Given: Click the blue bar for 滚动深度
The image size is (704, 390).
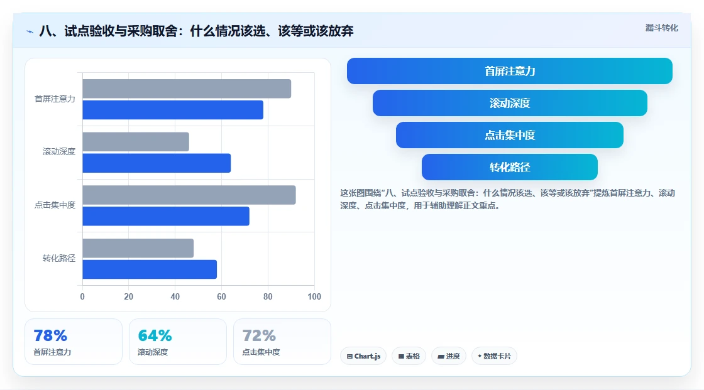Looking at the screenshot, I should pos(157,163).
